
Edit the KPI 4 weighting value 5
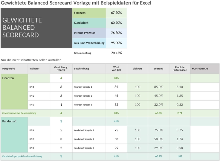[61, 130]
